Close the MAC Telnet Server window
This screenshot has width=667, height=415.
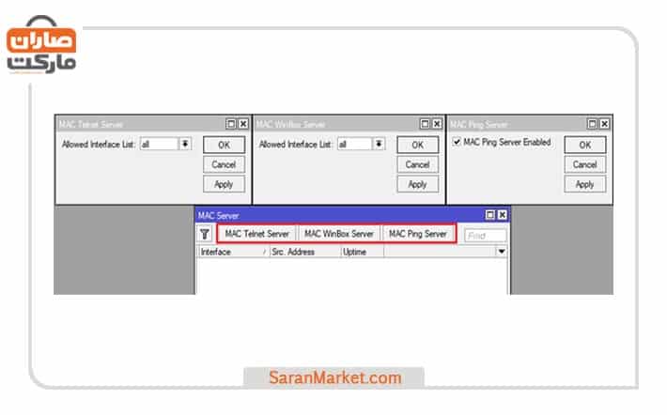(243, 124)
